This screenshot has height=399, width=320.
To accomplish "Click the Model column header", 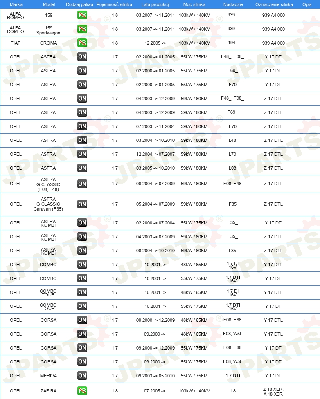I will tap(49, 4).
